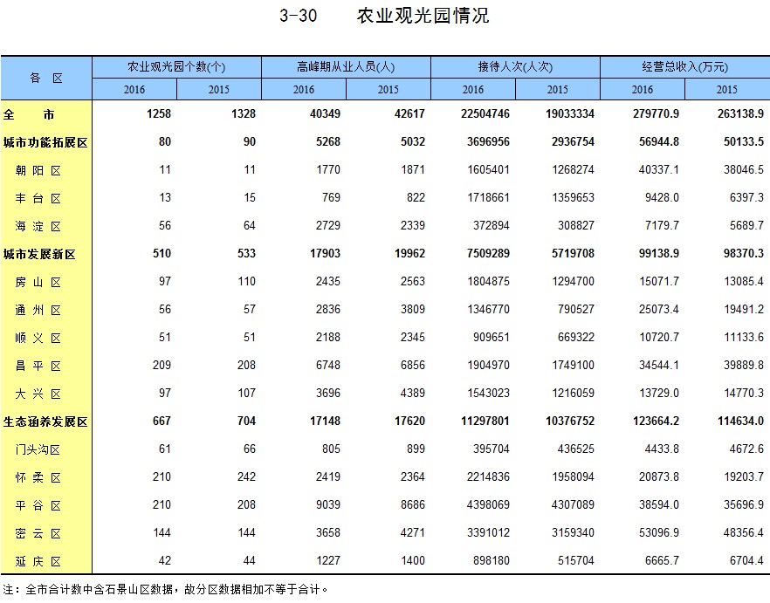Click 昌平区 revenue value 39889.8

(744, 366)
